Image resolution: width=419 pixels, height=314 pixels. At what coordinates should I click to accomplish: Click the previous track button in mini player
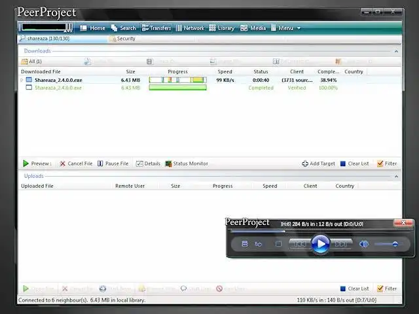click(300, 244)
